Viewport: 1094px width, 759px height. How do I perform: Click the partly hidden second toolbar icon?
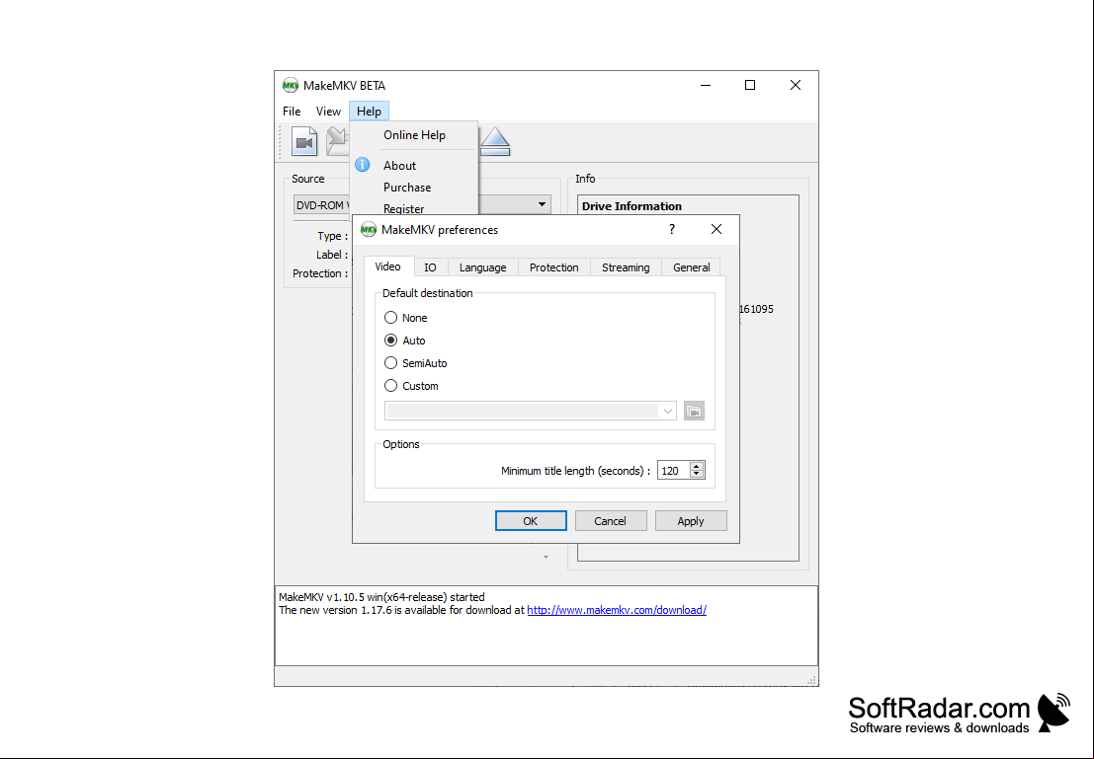pyautogui.click(x=338, y=141)
